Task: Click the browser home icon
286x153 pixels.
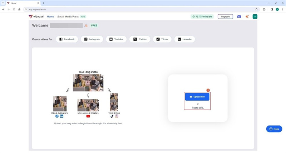Action: (19, 9)
